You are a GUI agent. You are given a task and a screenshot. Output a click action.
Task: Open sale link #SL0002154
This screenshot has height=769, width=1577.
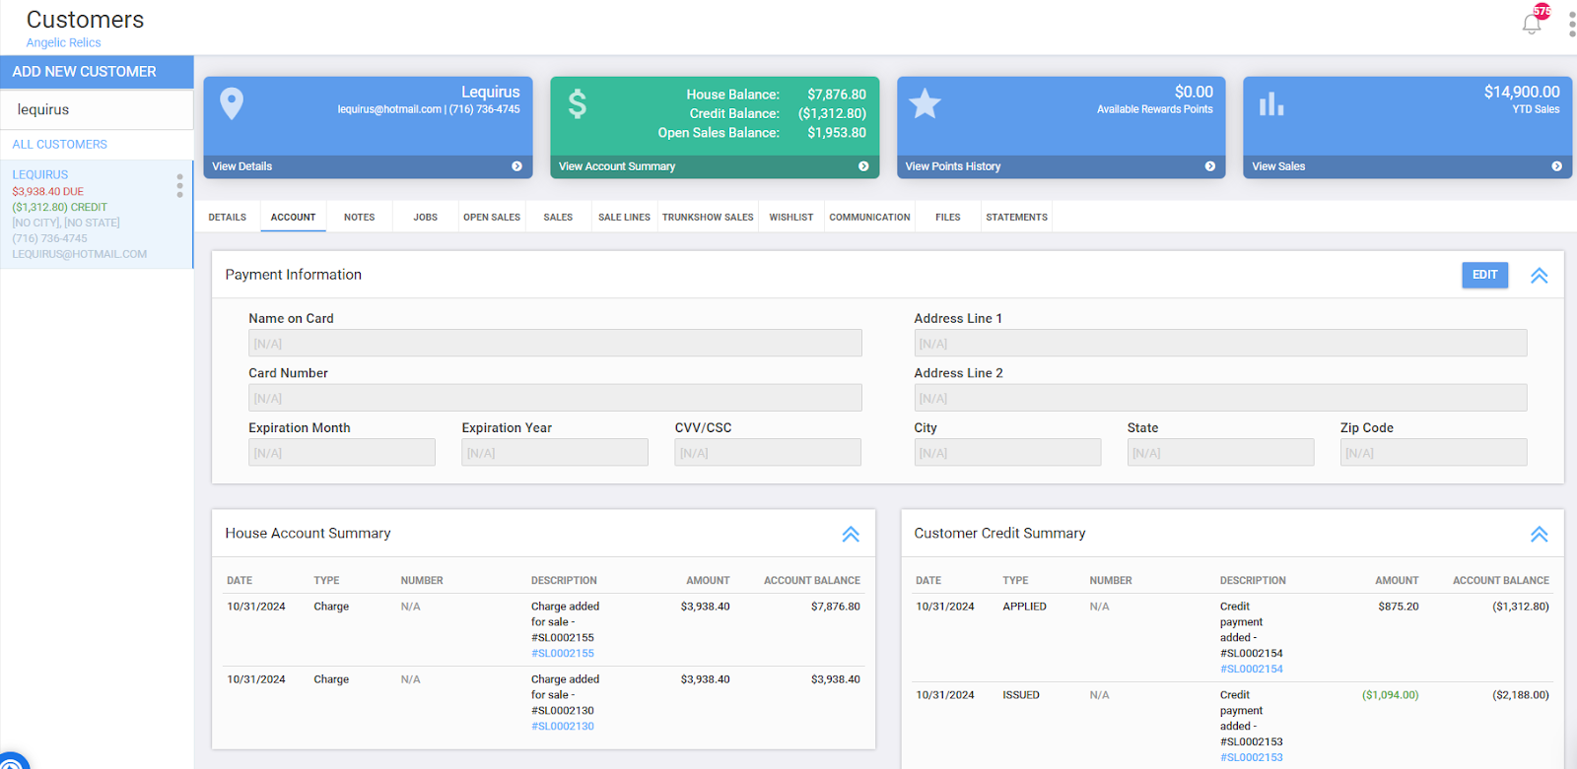pyautogui.click(x=1252, y=670)
